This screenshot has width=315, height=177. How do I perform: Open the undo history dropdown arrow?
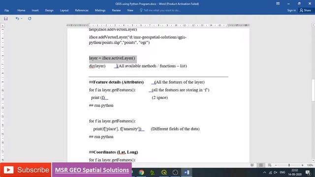[22, 19]
